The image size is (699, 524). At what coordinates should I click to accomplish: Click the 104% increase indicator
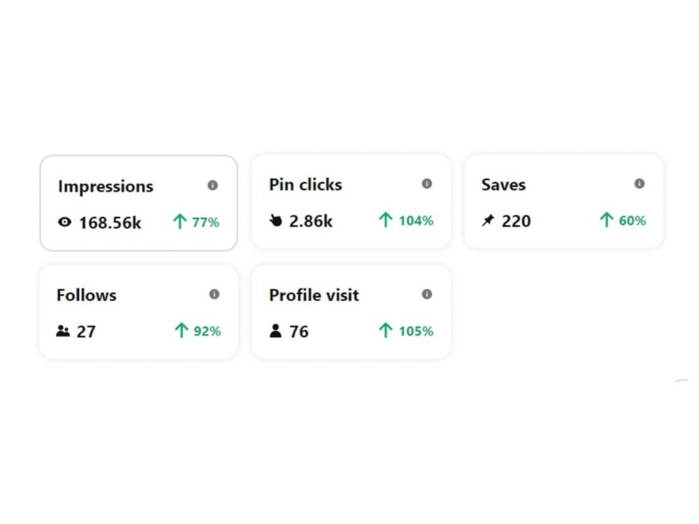(406, 220)
